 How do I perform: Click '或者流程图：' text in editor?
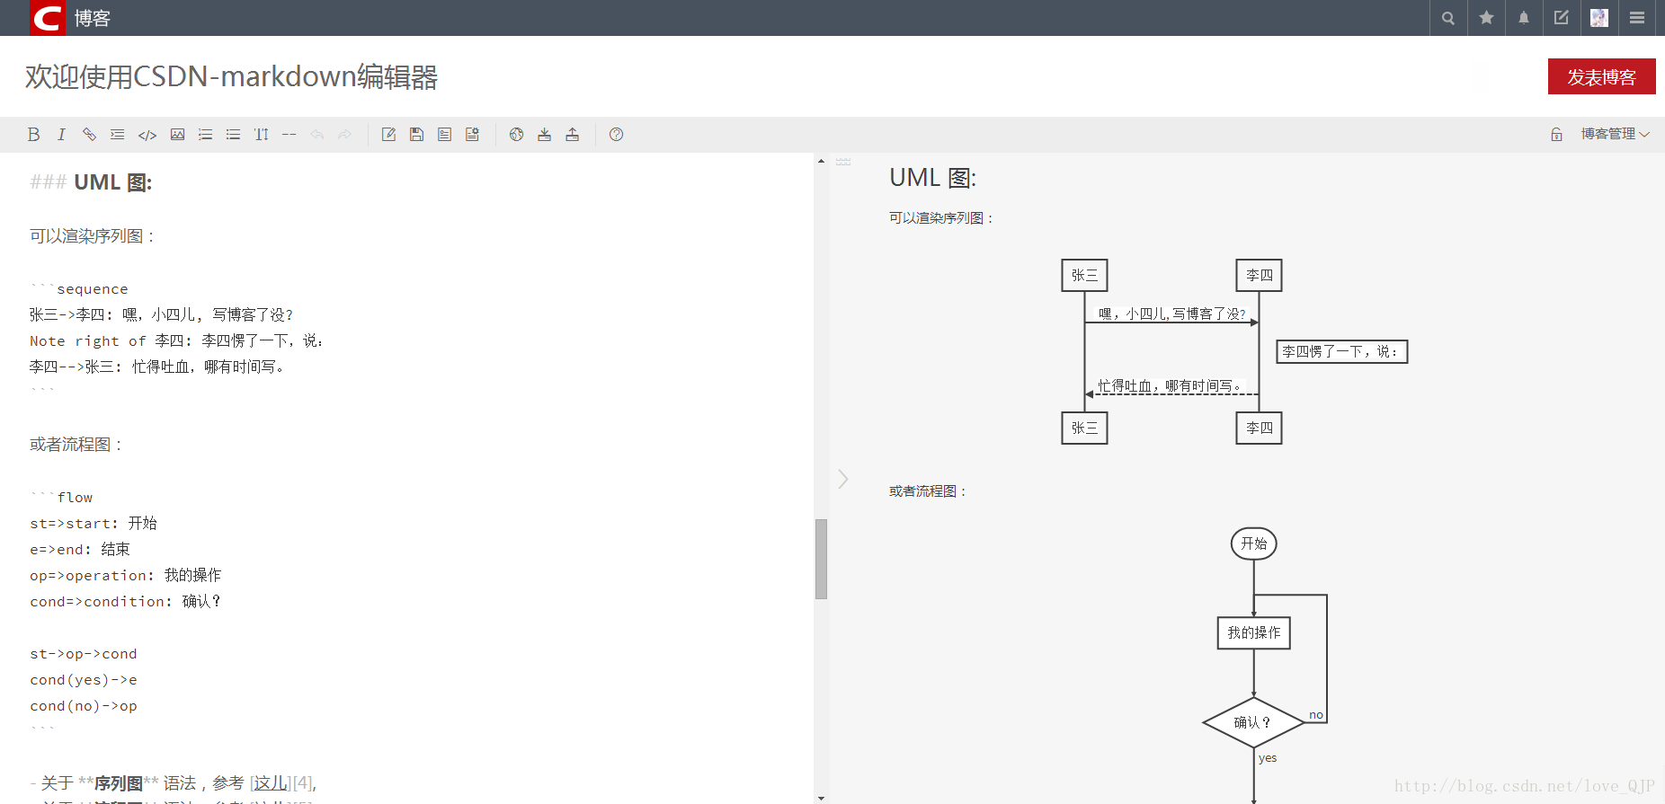77,445
